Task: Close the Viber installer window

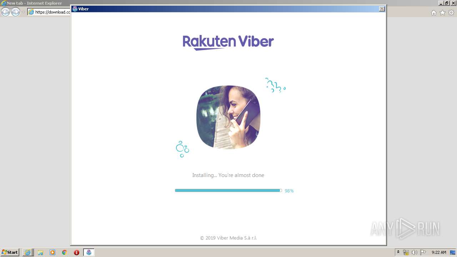Action: click(x=382, y=9)
